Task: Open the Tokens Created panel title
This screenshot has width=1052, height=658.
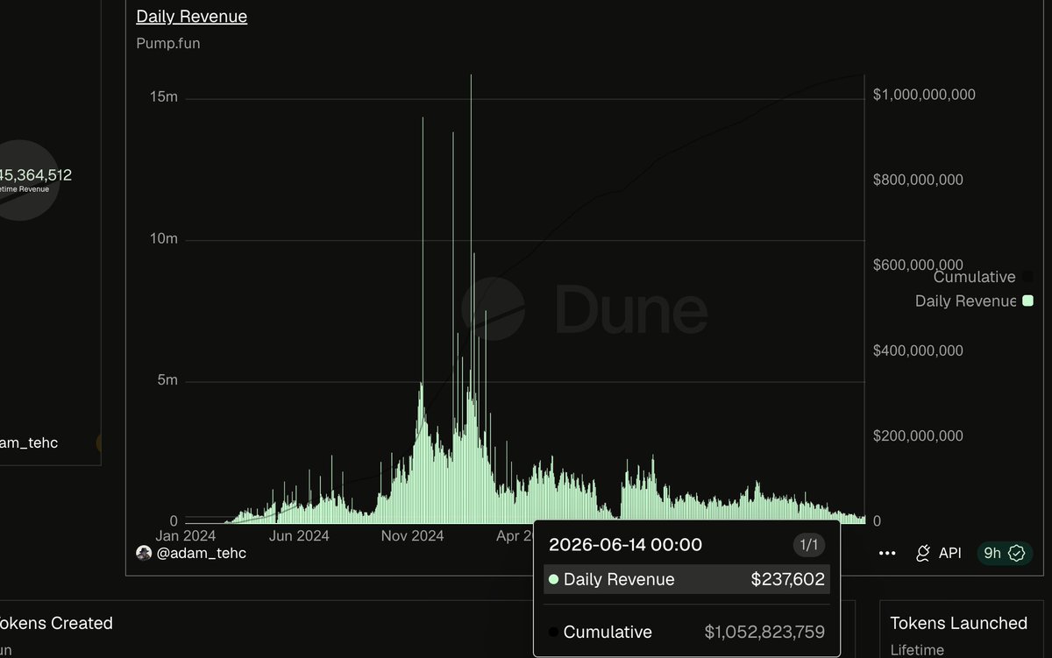Action: 56,623
